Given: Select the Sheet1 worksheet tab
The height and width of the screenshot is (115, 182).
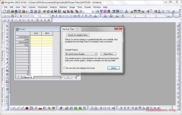Looking at the screenshot, I should tap(28, 77).
